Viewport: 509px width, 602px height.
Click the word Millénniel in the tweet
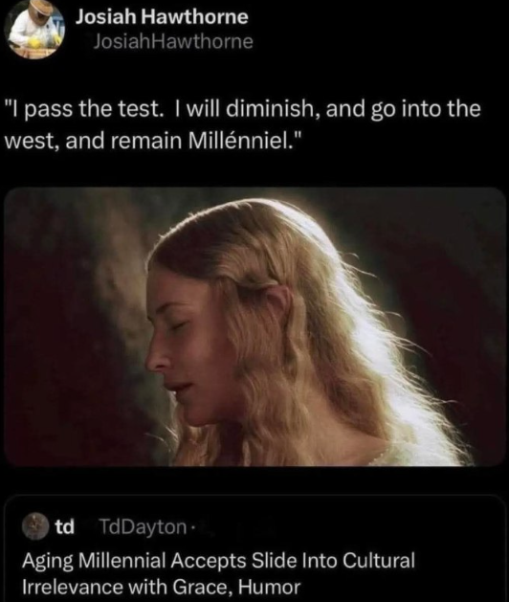(x=240, y=141)
